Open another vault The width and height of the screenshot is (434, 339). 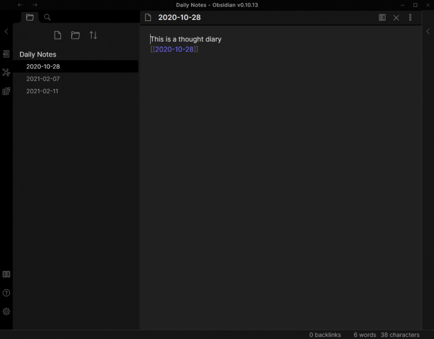[6, 274]
